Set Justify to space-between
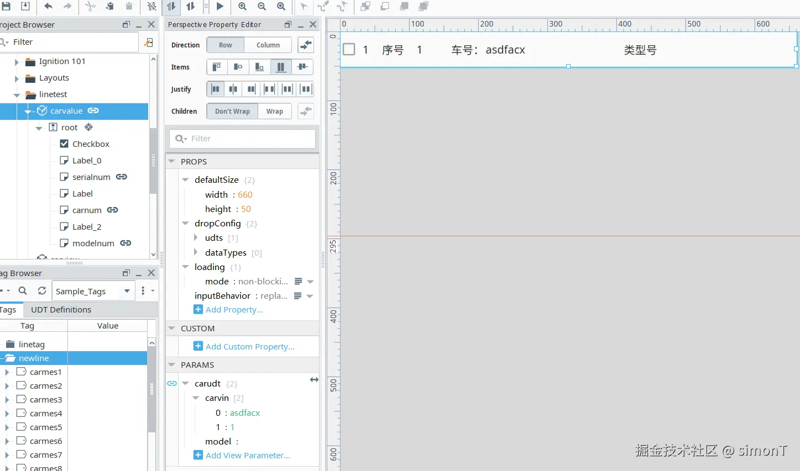The image size is (800, 471). [269, 89]
